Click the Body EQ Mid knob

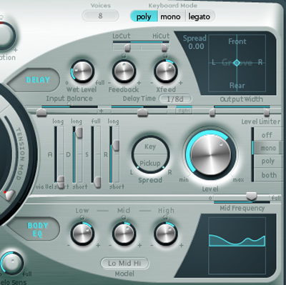pos(124,234)
